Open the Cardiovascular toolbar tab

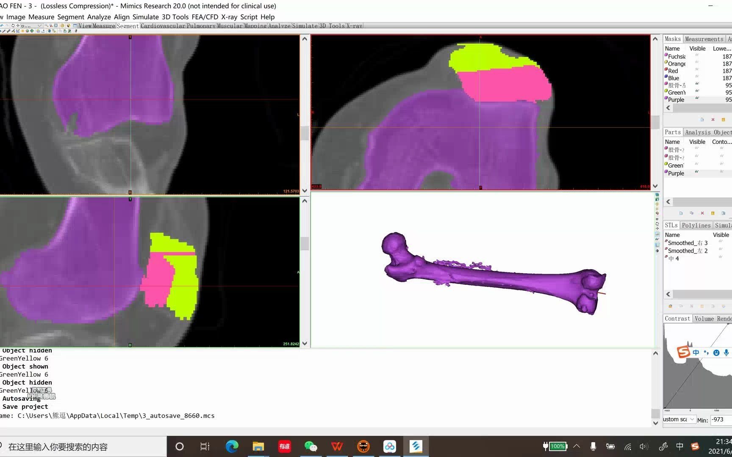click(163, 26)
